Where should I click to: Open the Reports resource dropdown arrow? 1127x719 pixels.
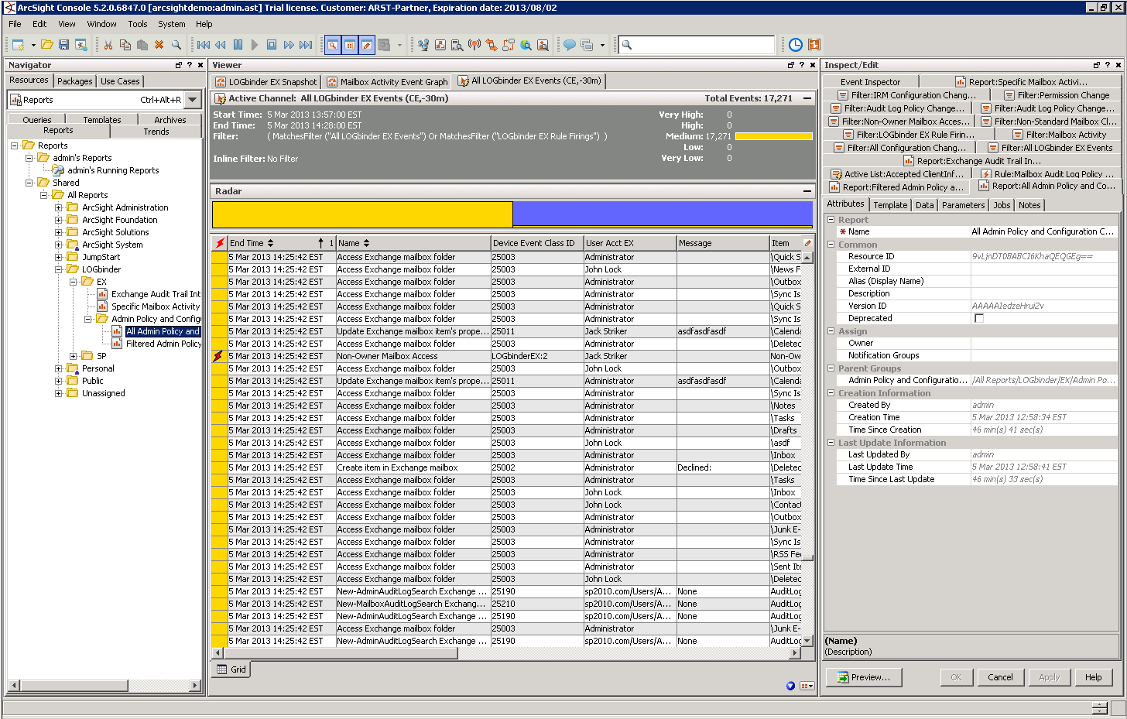pos(194,100)
